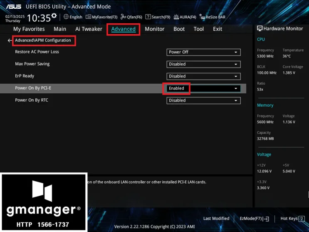Click the back arrow beside APM Configuration
The height and width of the screenshot is (232, 309).
10,40
